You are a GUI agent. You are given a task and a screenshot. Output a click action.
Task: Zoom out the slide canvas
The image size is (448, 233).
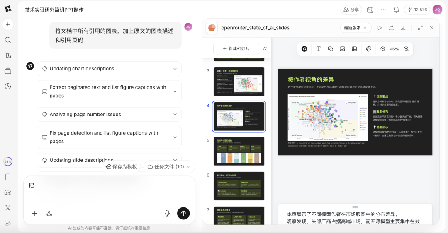pos(383,49)
